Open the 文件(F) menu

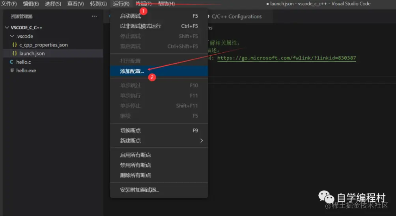9,4
